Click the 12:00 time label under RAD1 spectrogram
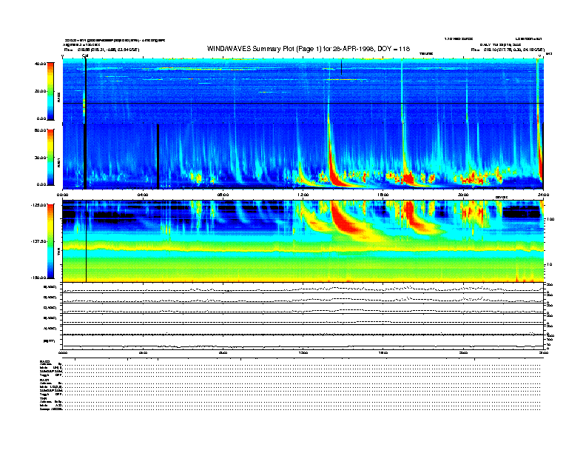Viewport: 586px width, 453px height. pyautogui.click(x=303, y=195)
